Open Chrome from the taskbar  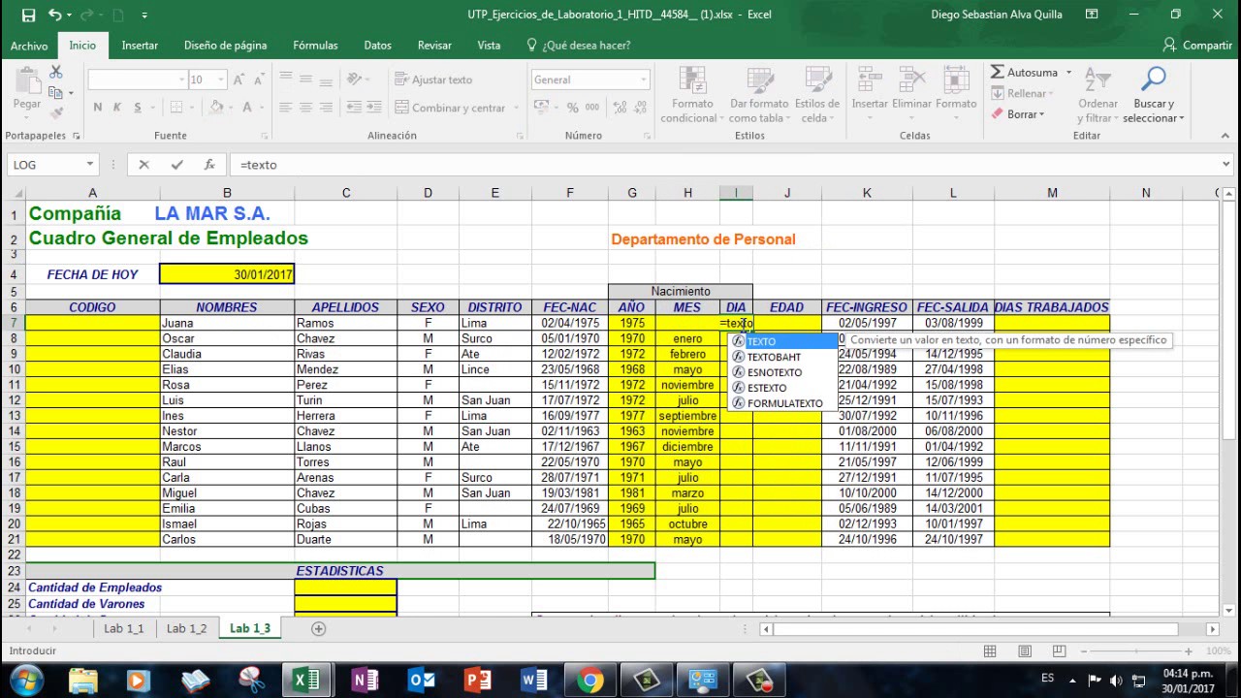click(590, 681)
